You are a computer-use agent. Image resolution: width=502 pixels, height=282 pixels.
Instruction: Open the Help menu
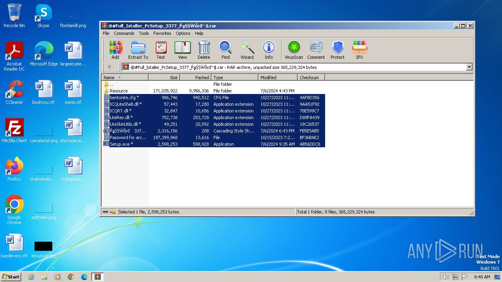click(x=199, y=33)
